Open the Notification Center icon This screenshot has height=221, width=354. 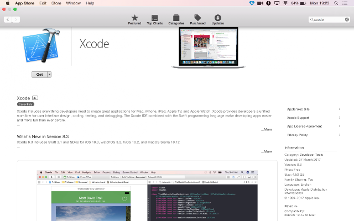coord(345,3)
